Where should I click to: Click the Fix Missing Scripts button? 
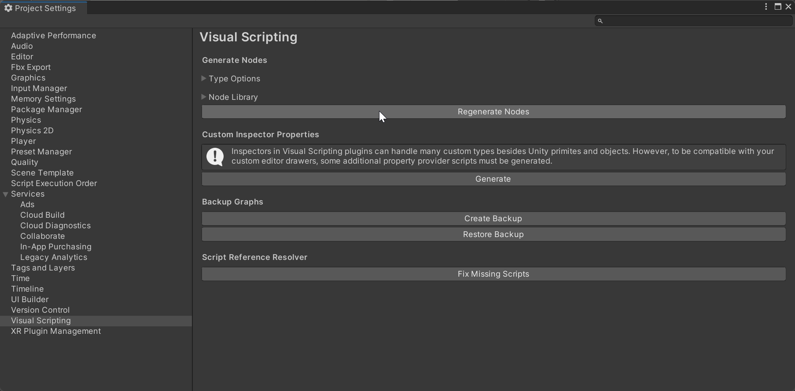point(493,274)
